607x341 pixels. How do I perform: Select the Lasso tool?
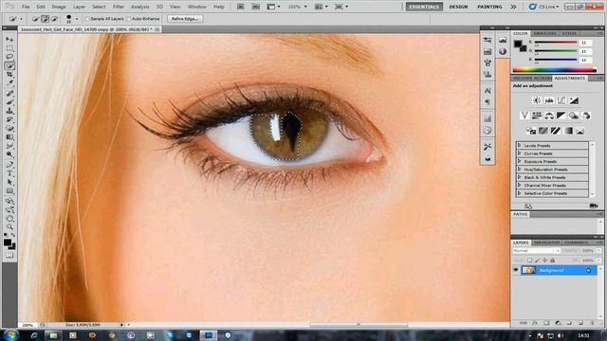click(x=9, y=57)
